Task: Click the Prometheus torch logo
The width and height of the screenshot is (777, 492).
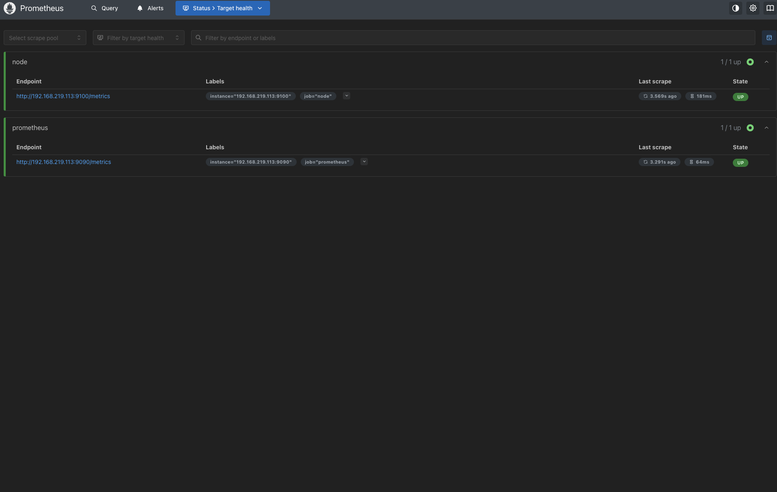Action: coord(10,8)
